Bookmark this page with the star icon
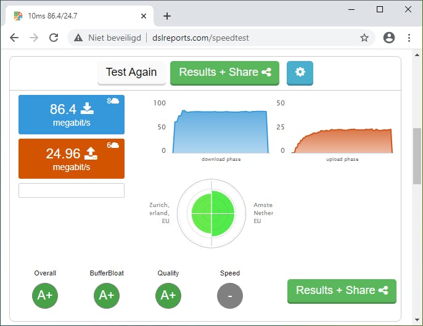Viewport: 423px width, 326px height. pyautogui.click(x=364, y=38)
